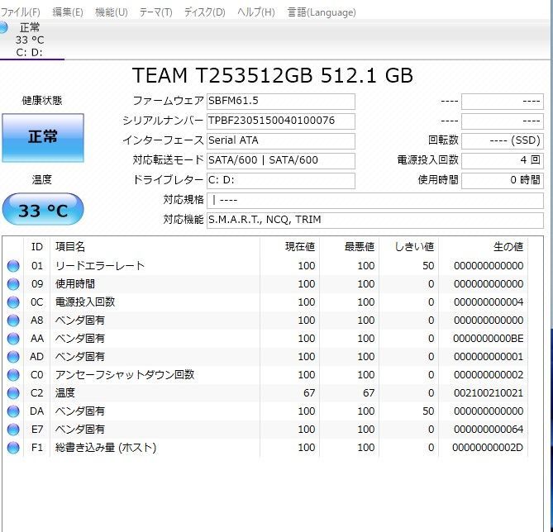The height and width of the screenshot is (532, 553).
Task: Click the しきい値 column header
Action: 408,247
